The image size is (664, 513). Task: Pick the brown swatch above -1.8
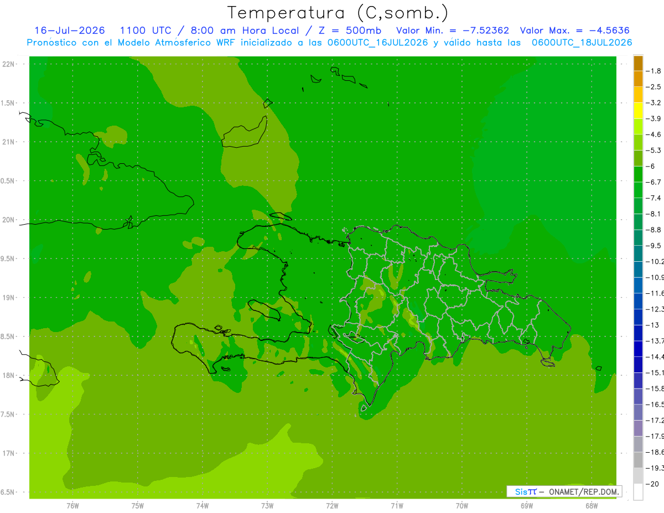coord(638,63)
